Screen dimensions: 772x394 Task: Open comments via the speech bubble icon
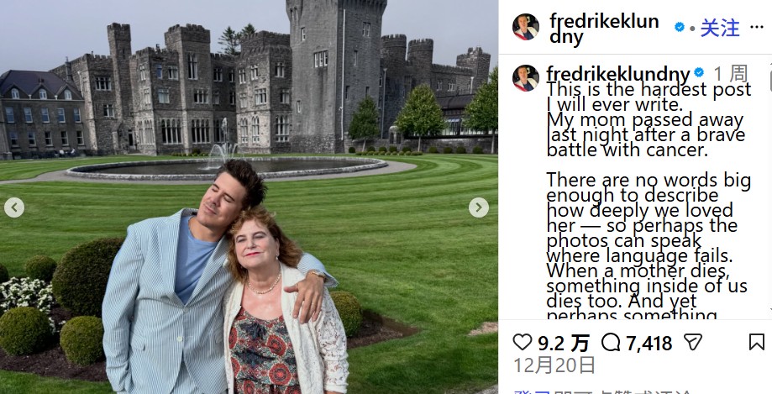[611, 342]
